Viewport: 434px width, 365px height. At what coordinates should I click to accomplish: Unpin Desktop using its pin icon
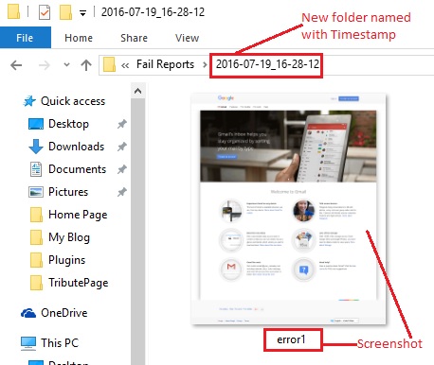(122, 124)
